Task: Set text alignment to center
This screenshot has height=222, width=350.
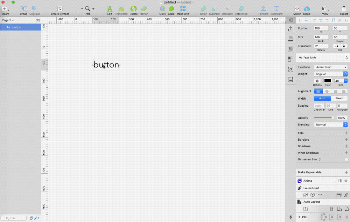Action: coord(327,91)
